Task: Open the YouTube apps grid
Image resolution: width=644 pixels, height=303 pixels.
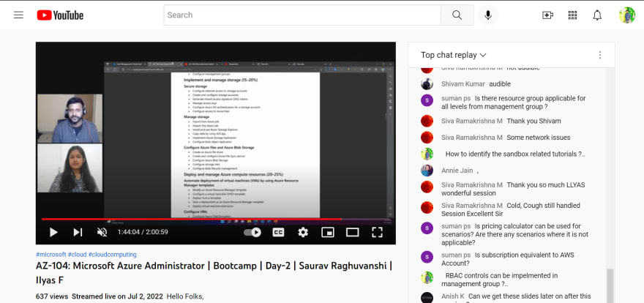Action: 572,15
